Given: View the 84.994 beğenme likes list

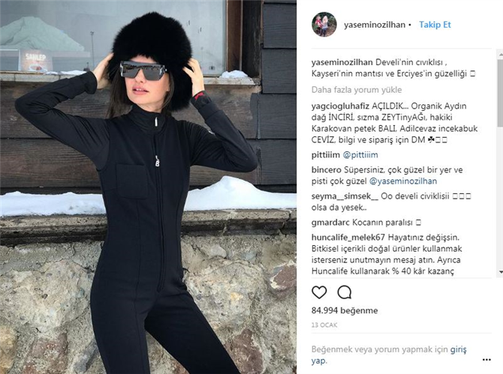Looking at the screenshot, I should pyautogui.click(x=345, y=310).
